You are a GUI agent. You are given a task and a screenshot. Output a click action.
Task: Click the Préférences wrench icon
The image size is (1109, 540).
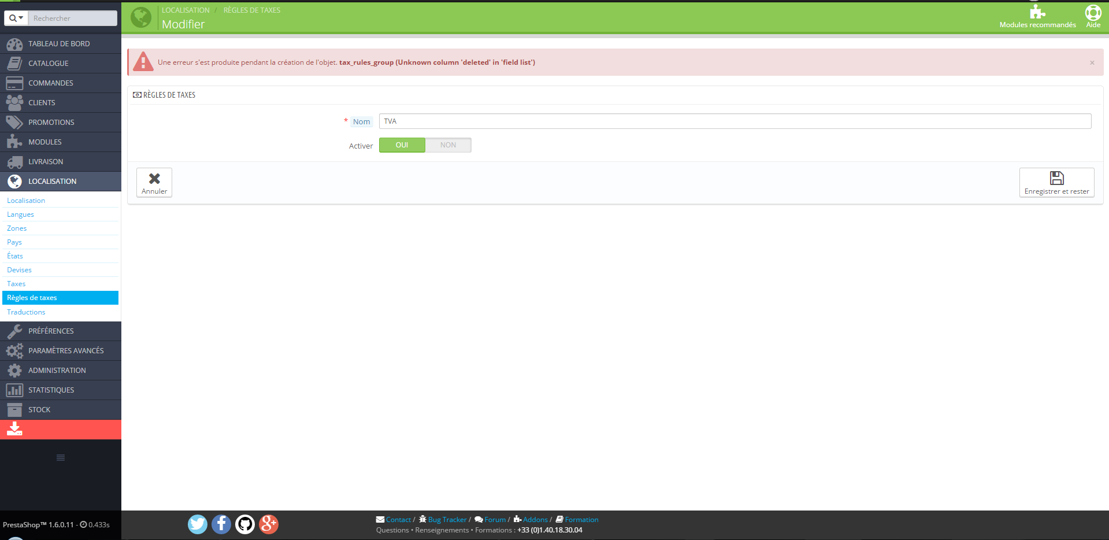[x=14, y=331]
